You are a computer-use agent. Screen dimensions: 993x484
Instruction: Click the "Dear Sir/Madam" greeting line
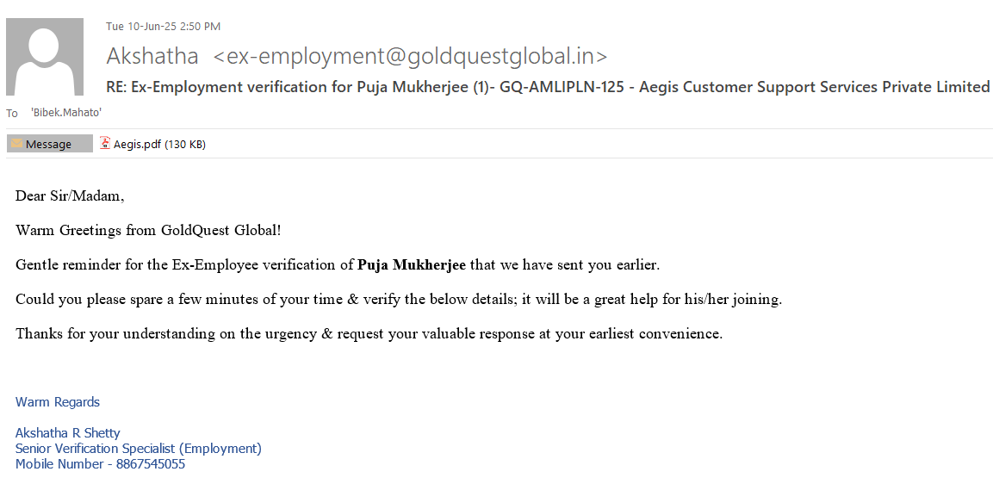pos(70,196)
